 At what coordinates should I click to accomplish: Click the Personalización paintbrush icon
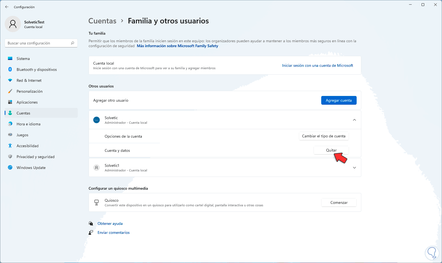point(10,91)
